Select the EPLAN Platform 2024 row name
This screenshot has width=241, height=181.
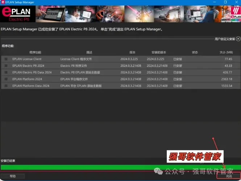pos(27,79)
